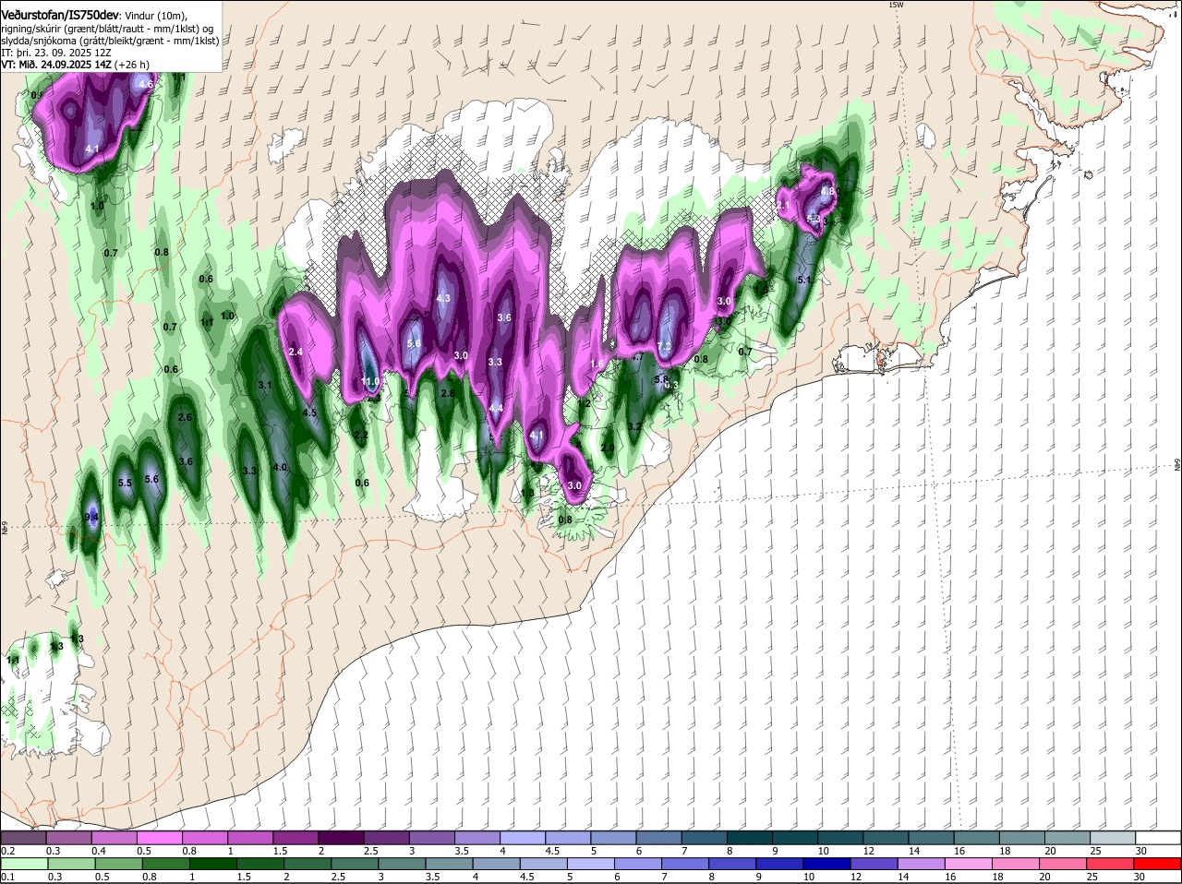Viewport: 1182px width, 884px height.
Task: Click the 2.0 precipitation value on the map
Action: click(x=608, y=448)
